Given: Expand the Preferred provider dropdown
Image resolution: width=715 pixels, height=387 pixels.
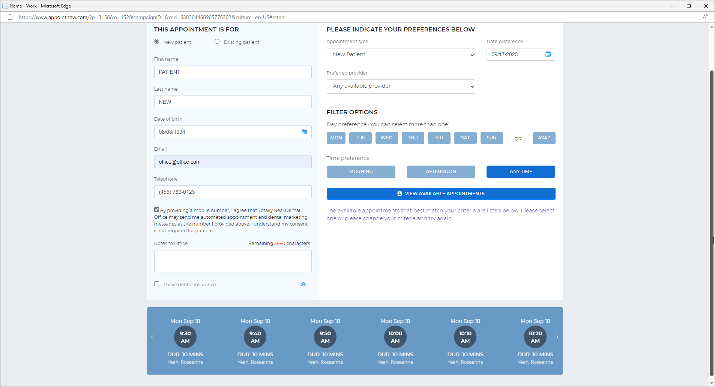Looking at the screenshot, I should point(400,86).
